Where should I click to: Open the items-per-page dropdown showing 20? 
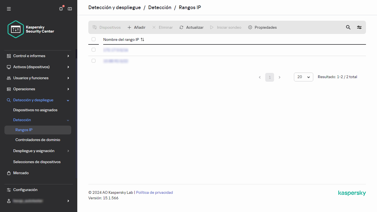click(303, 77)
